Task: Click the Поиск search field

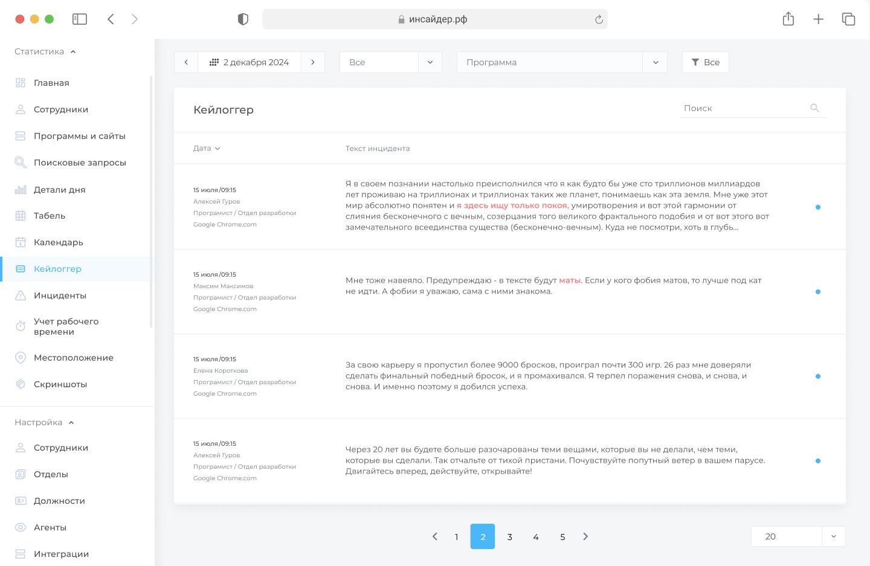Action: 753,108
